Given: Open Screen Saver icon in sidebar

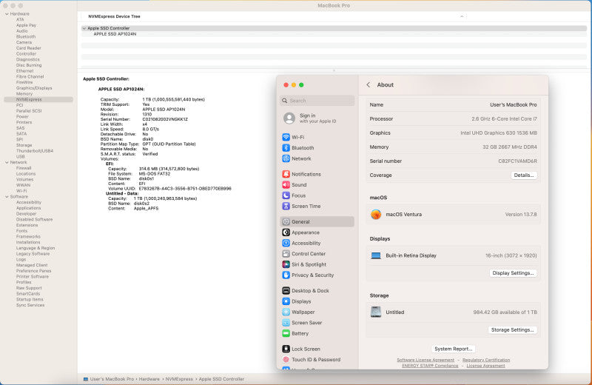Looking at the screenshot, I should [286, 323].
